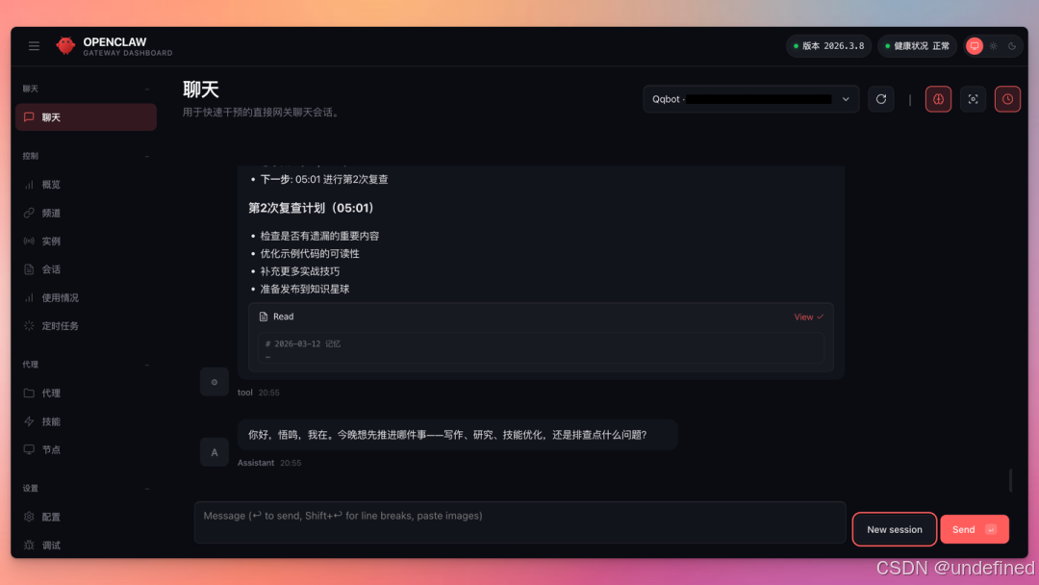This screenshot has width=1039, height=585.
Task: Go to 频道 channels page
Action: pyautogui.click(x=87, y=214)
